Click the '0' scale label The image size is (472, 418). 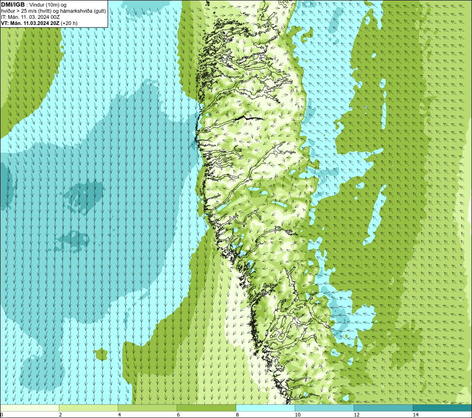coord(1,415)
